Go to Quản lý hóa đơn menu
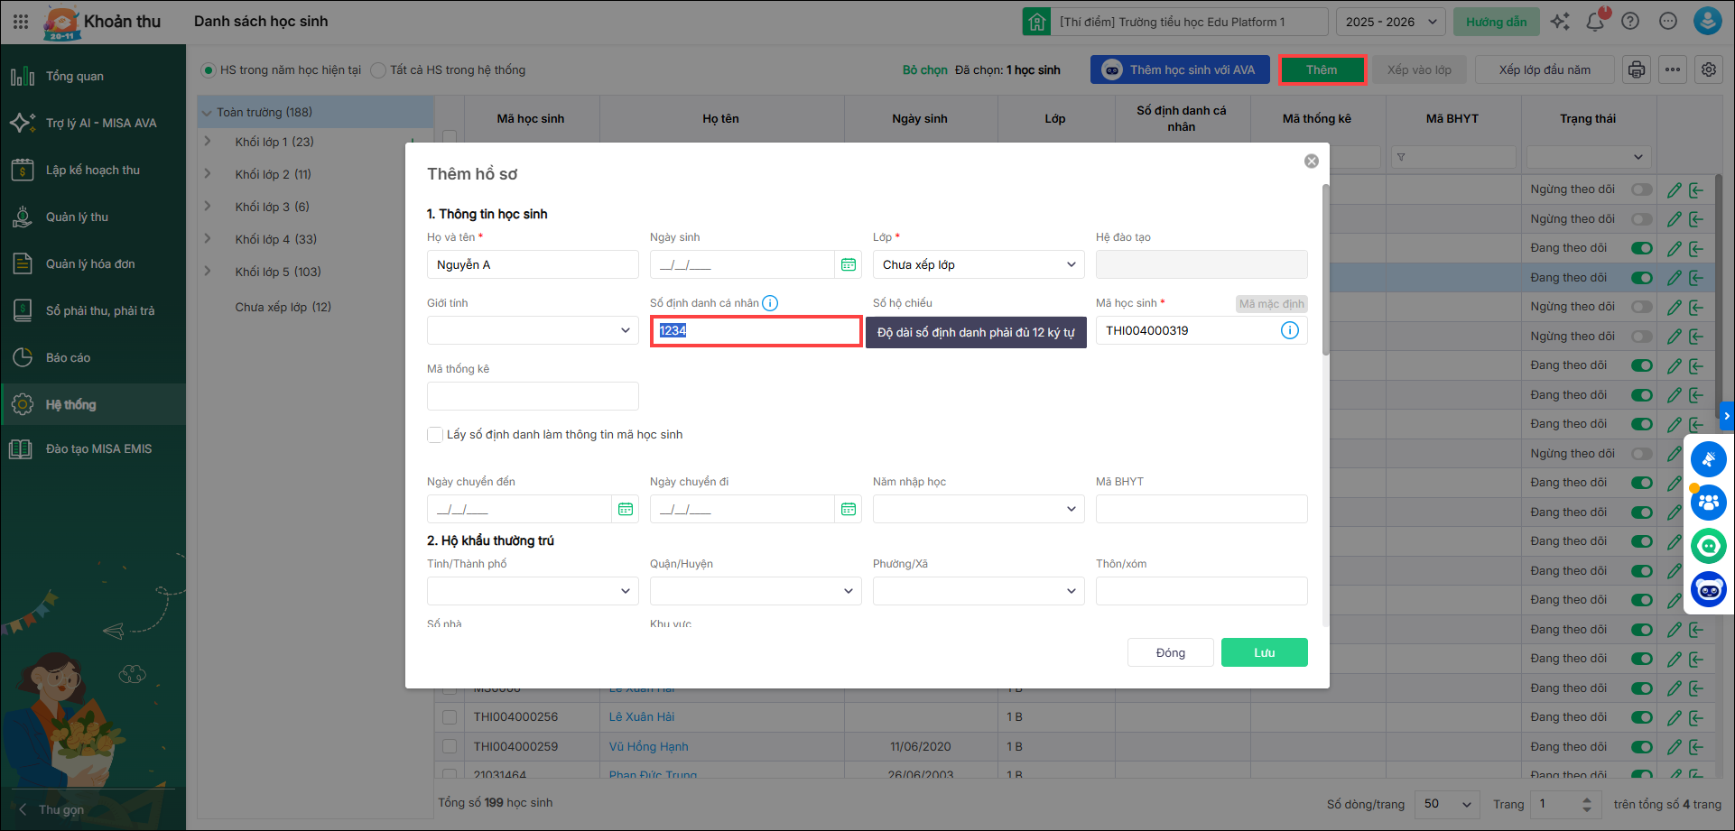 (90, 263)
